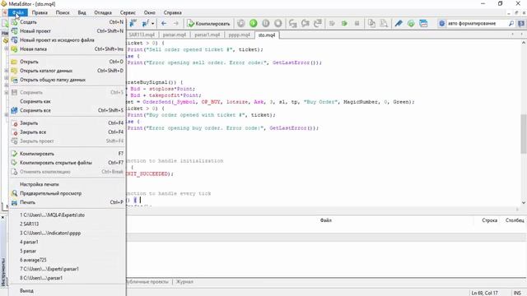Image resolution: width=527 pixels, height=296 pixels.
Task: Click the document search icon next to the copy icon
Action: [384, 24]
